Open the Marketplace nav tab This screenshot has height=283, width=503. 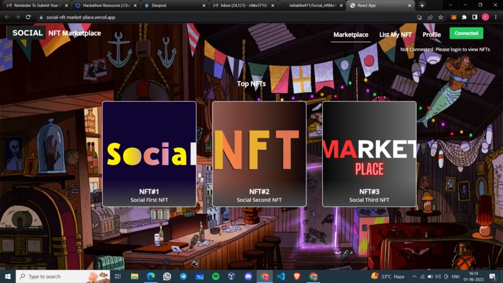(351, 35)
